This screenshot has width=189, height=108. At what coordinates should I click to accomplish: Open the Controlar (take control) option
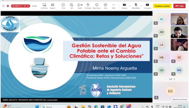pyautogui.click(x=44, y=6)
